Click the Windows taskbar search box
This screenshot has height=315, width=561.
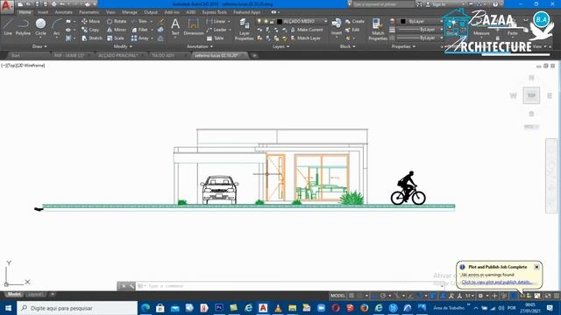(x=77, y=308)
